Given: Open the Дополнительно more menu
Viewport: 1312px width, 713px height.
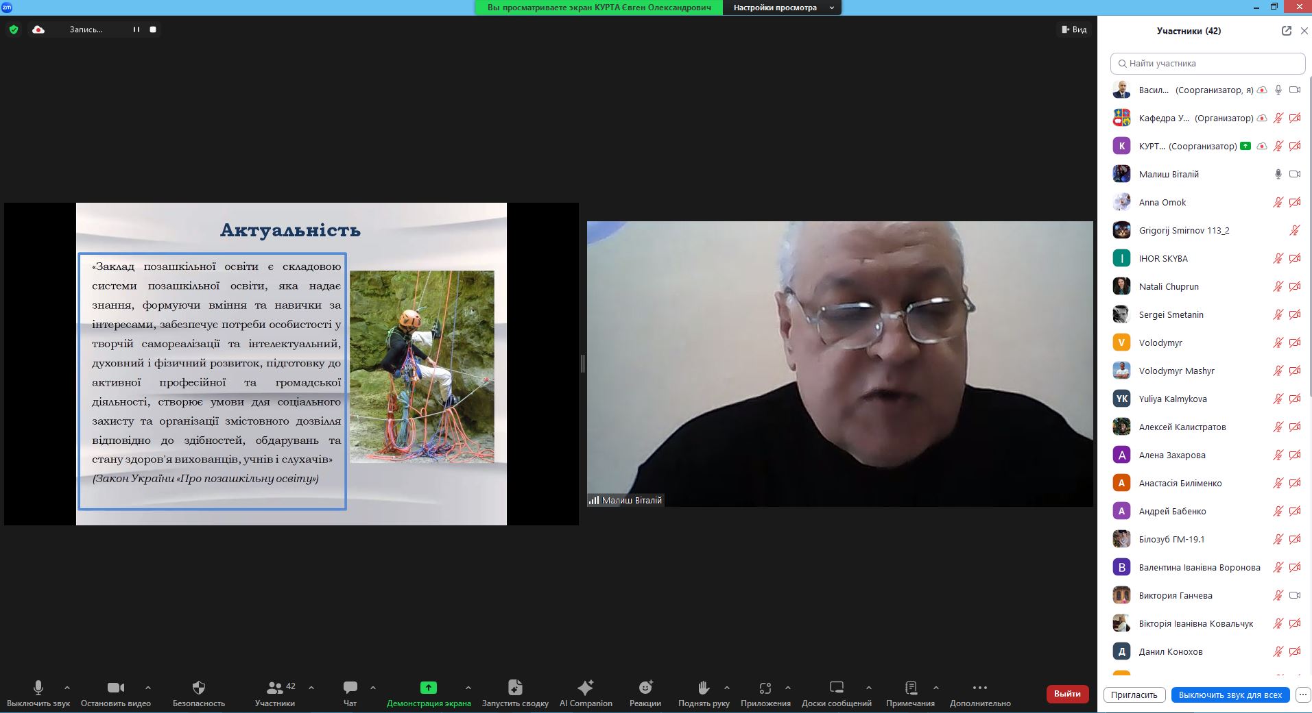Looking at the screenshot, I should (980, 688).
